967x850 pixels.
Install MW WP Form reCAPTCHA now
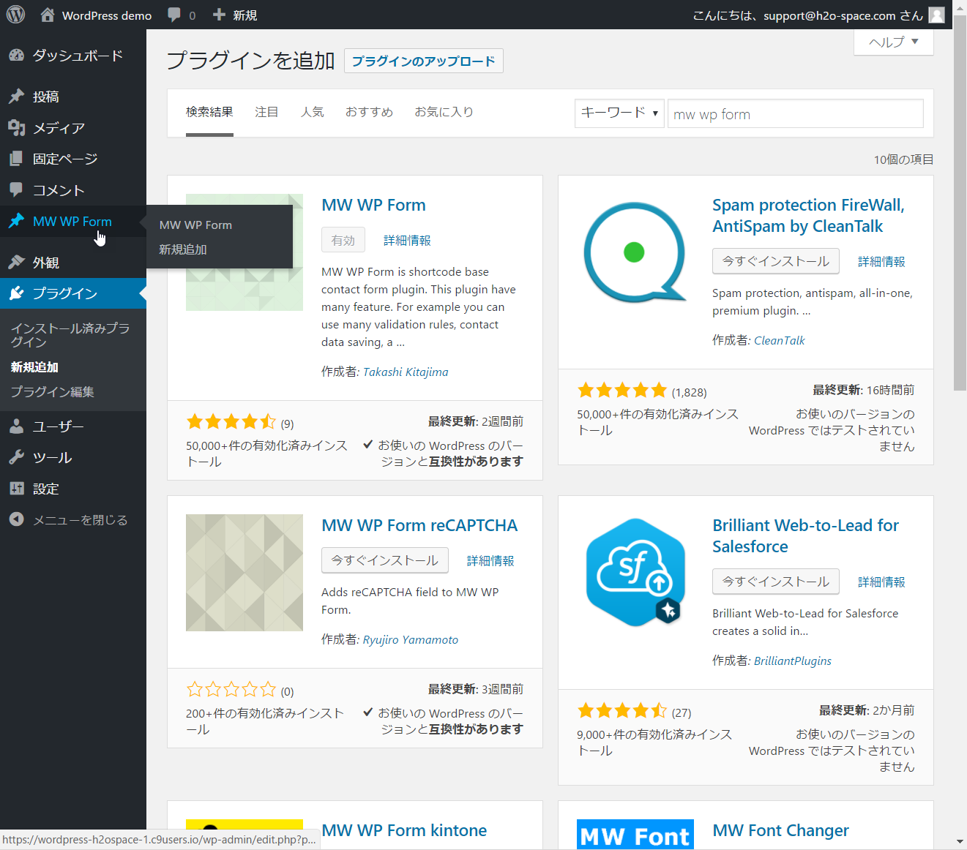click(x=384, y=560)
